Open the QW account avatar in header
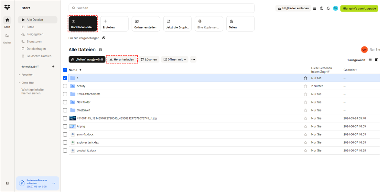Image resolution: width=388 pixels, height=192 pixels. (336, 8)
